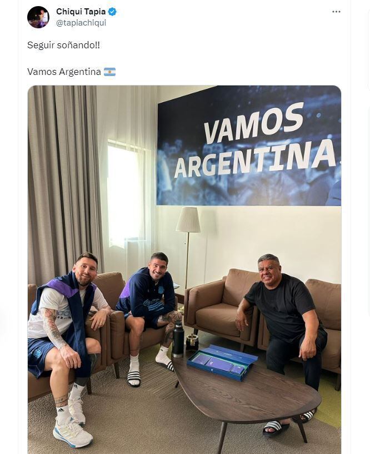Screen dimensions: 370x454
Task: Open the Chiqui Tapia display name
Action: (x=81, y=12)
